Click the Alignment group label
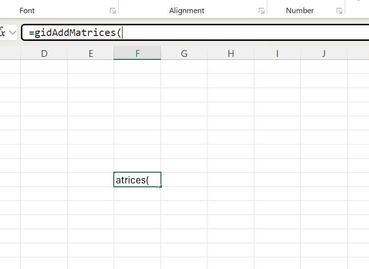 [187, 11]
